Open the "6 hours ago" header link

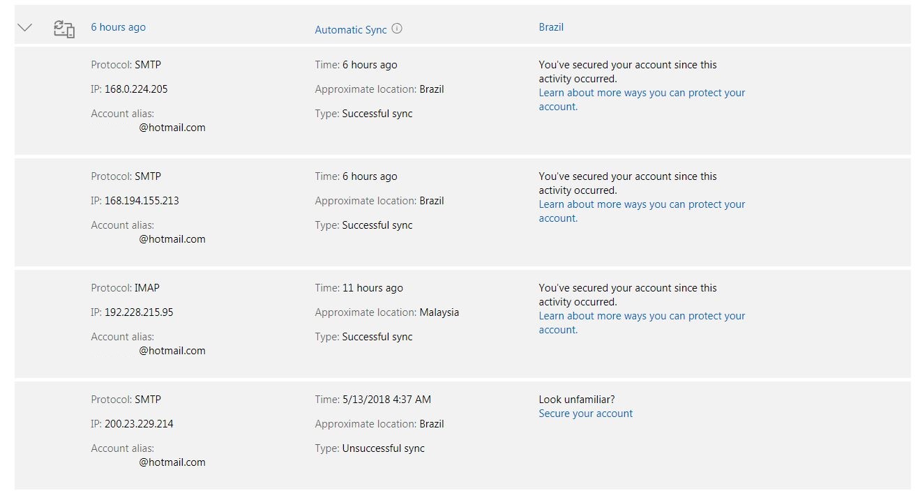tap(119, 27)
